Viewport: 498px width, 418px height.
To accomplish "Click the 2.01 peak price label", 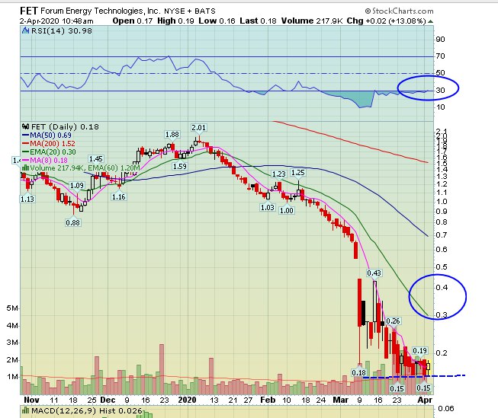I will 199,128.
